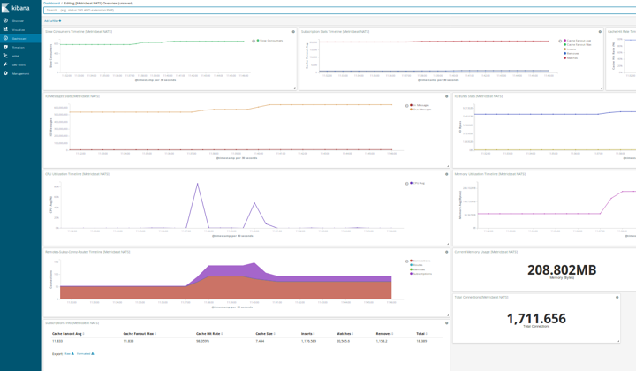The image size is (636, 371).
Task: Sort table by Cache Fanout Max column
Action: (x=140, y=334)
